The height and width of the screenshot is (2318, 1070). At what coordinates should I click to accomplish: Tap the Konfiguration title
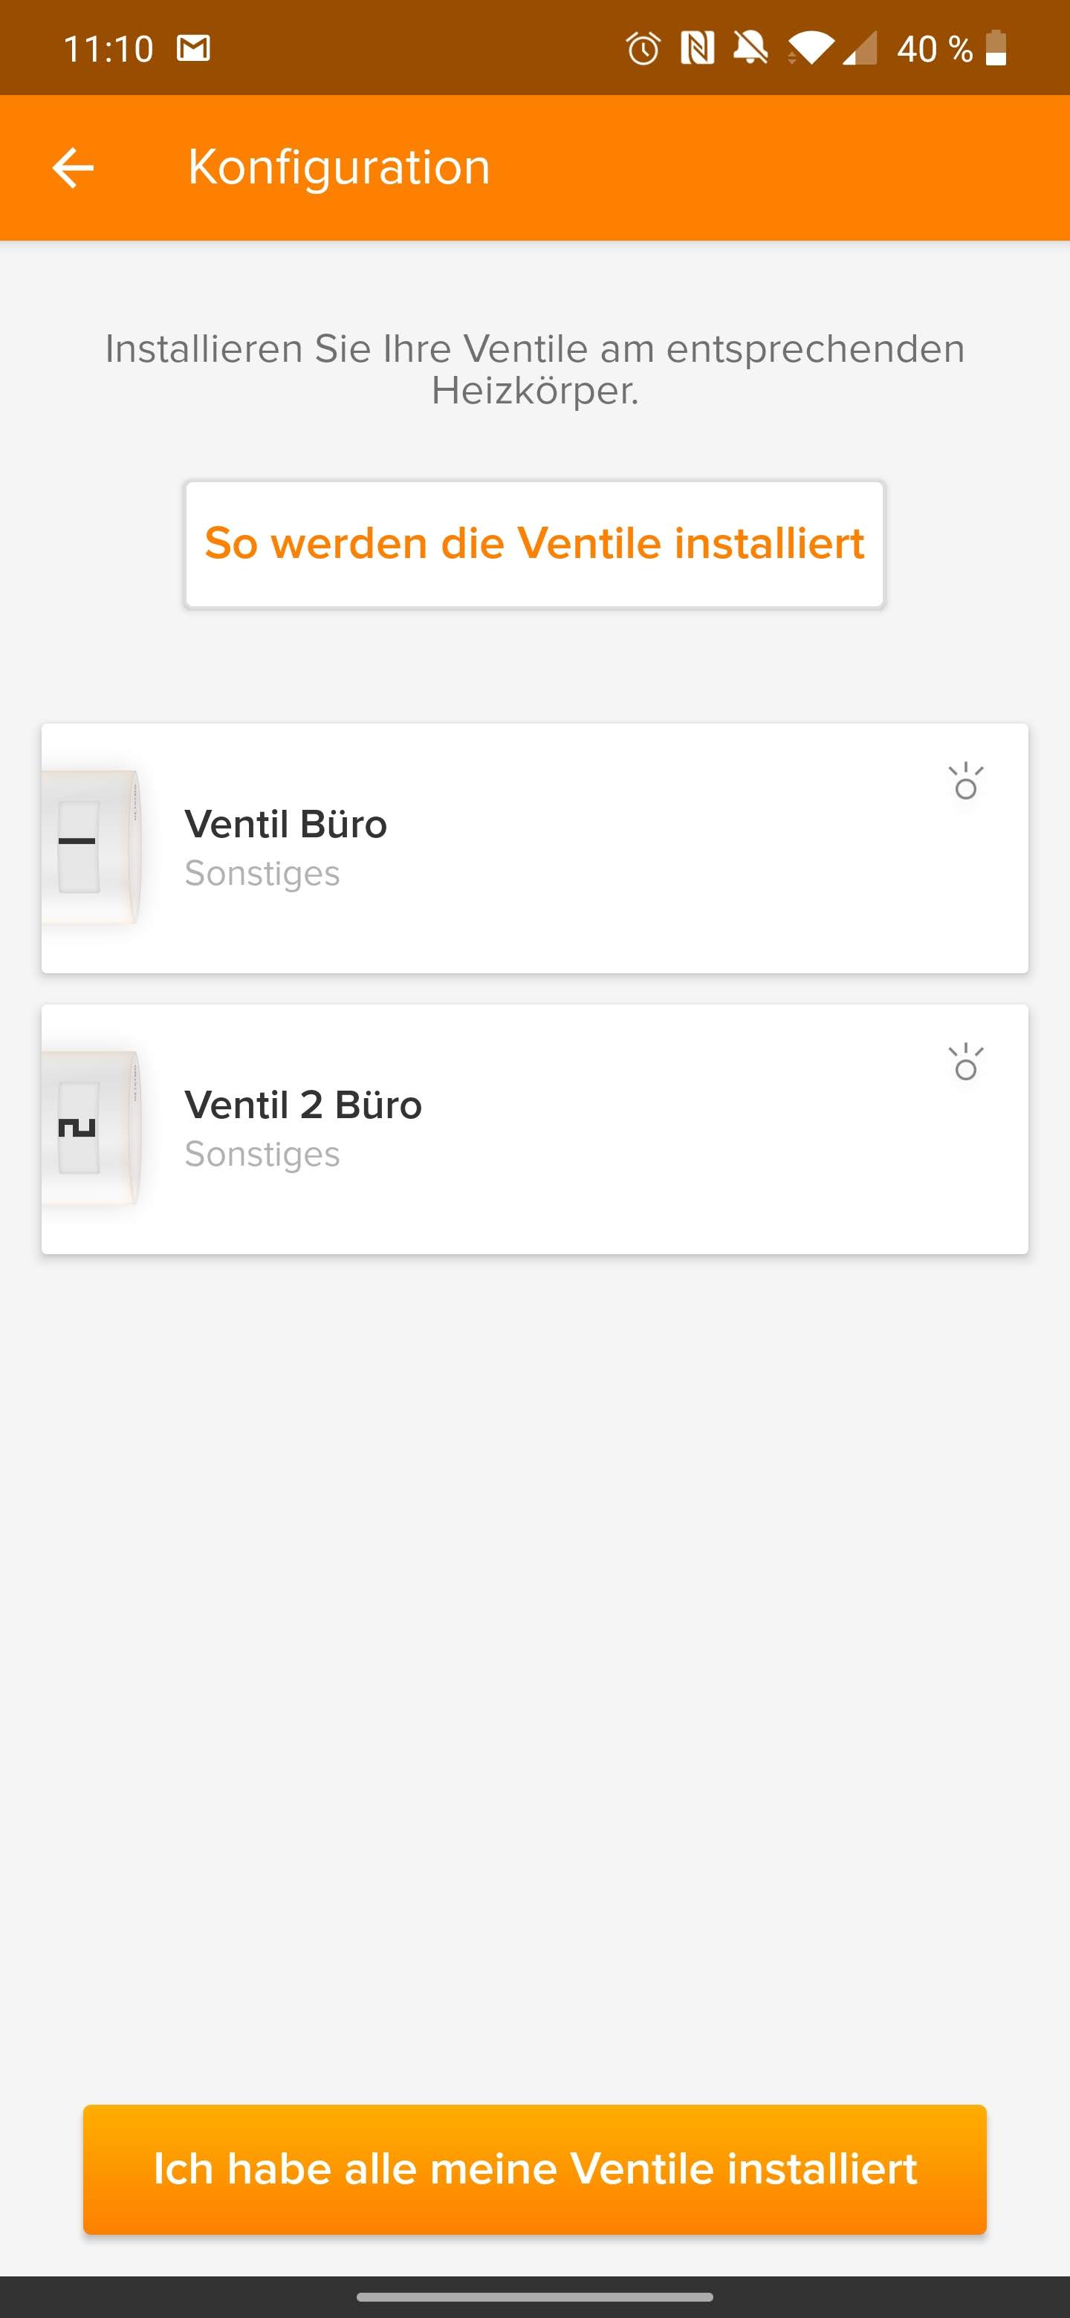[x=338, y=167]
